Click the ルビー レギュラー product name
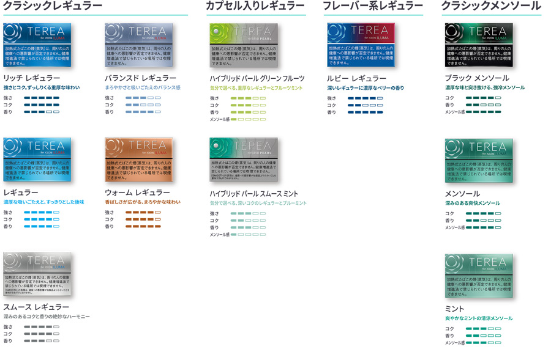 pos(356,78)
